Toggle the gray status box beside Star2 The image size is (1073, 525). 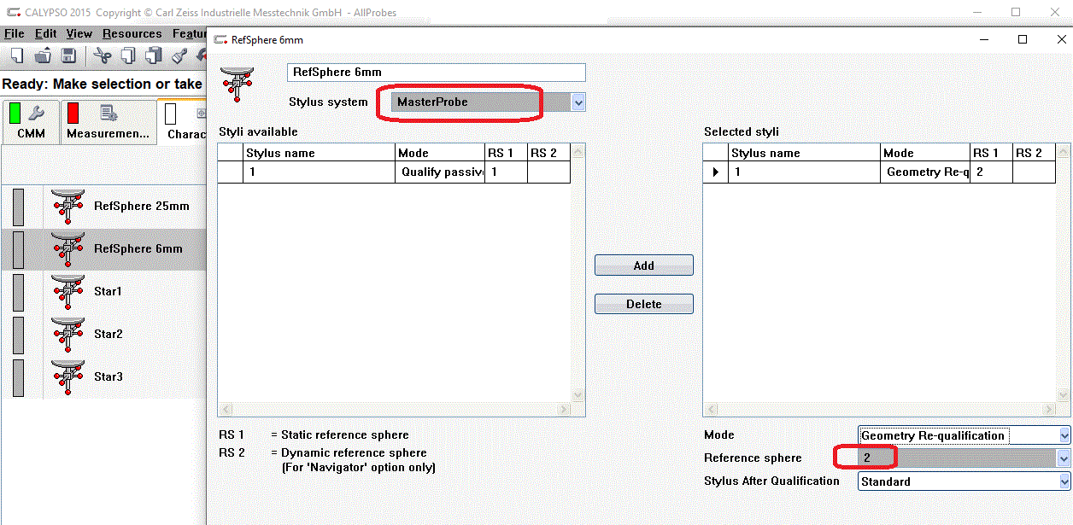pos(18,335)
